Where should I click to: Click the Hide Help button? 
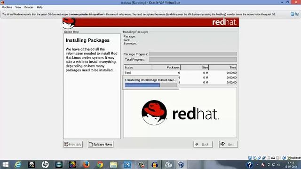pyautogui.click(x=73, y=144)
